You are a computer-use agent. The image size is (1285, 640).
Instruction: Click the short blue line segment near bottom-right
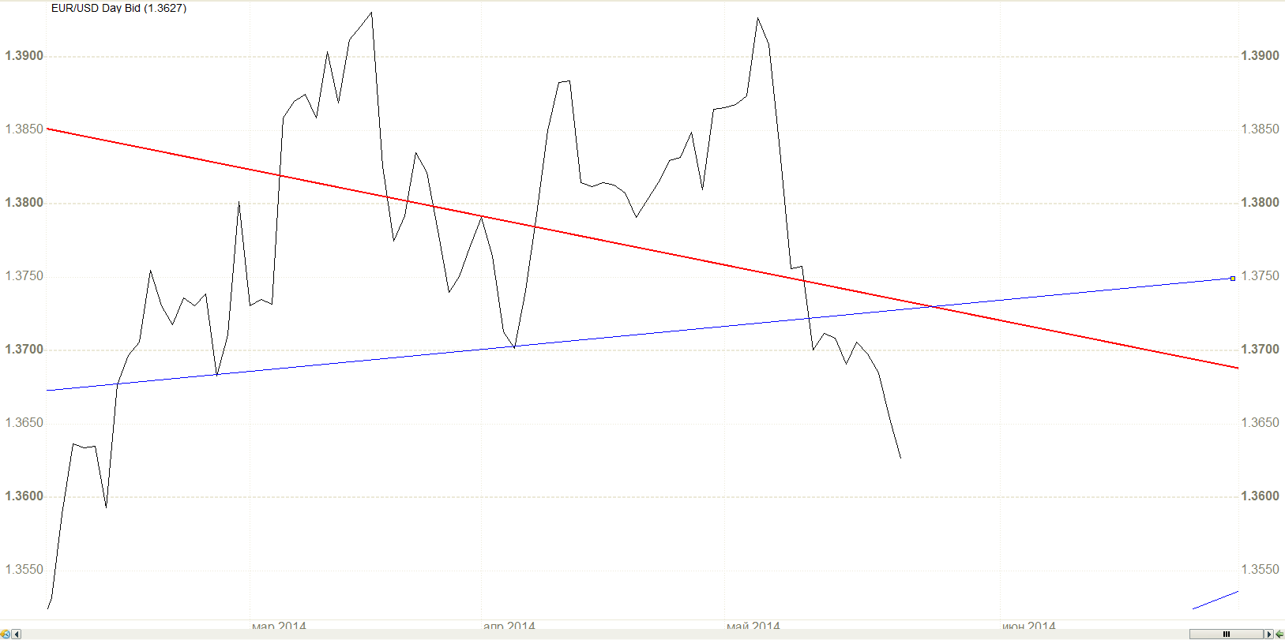coord(1215,600)
